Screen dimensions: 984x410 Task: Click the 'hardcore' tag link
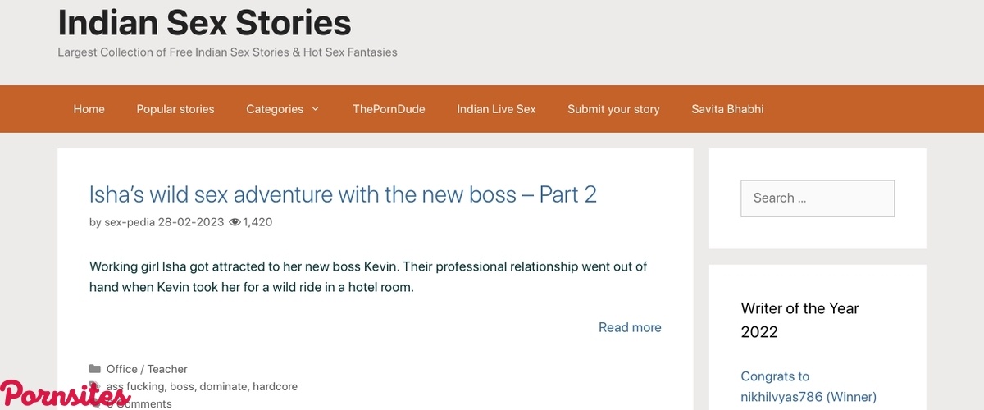pos(275,386)
